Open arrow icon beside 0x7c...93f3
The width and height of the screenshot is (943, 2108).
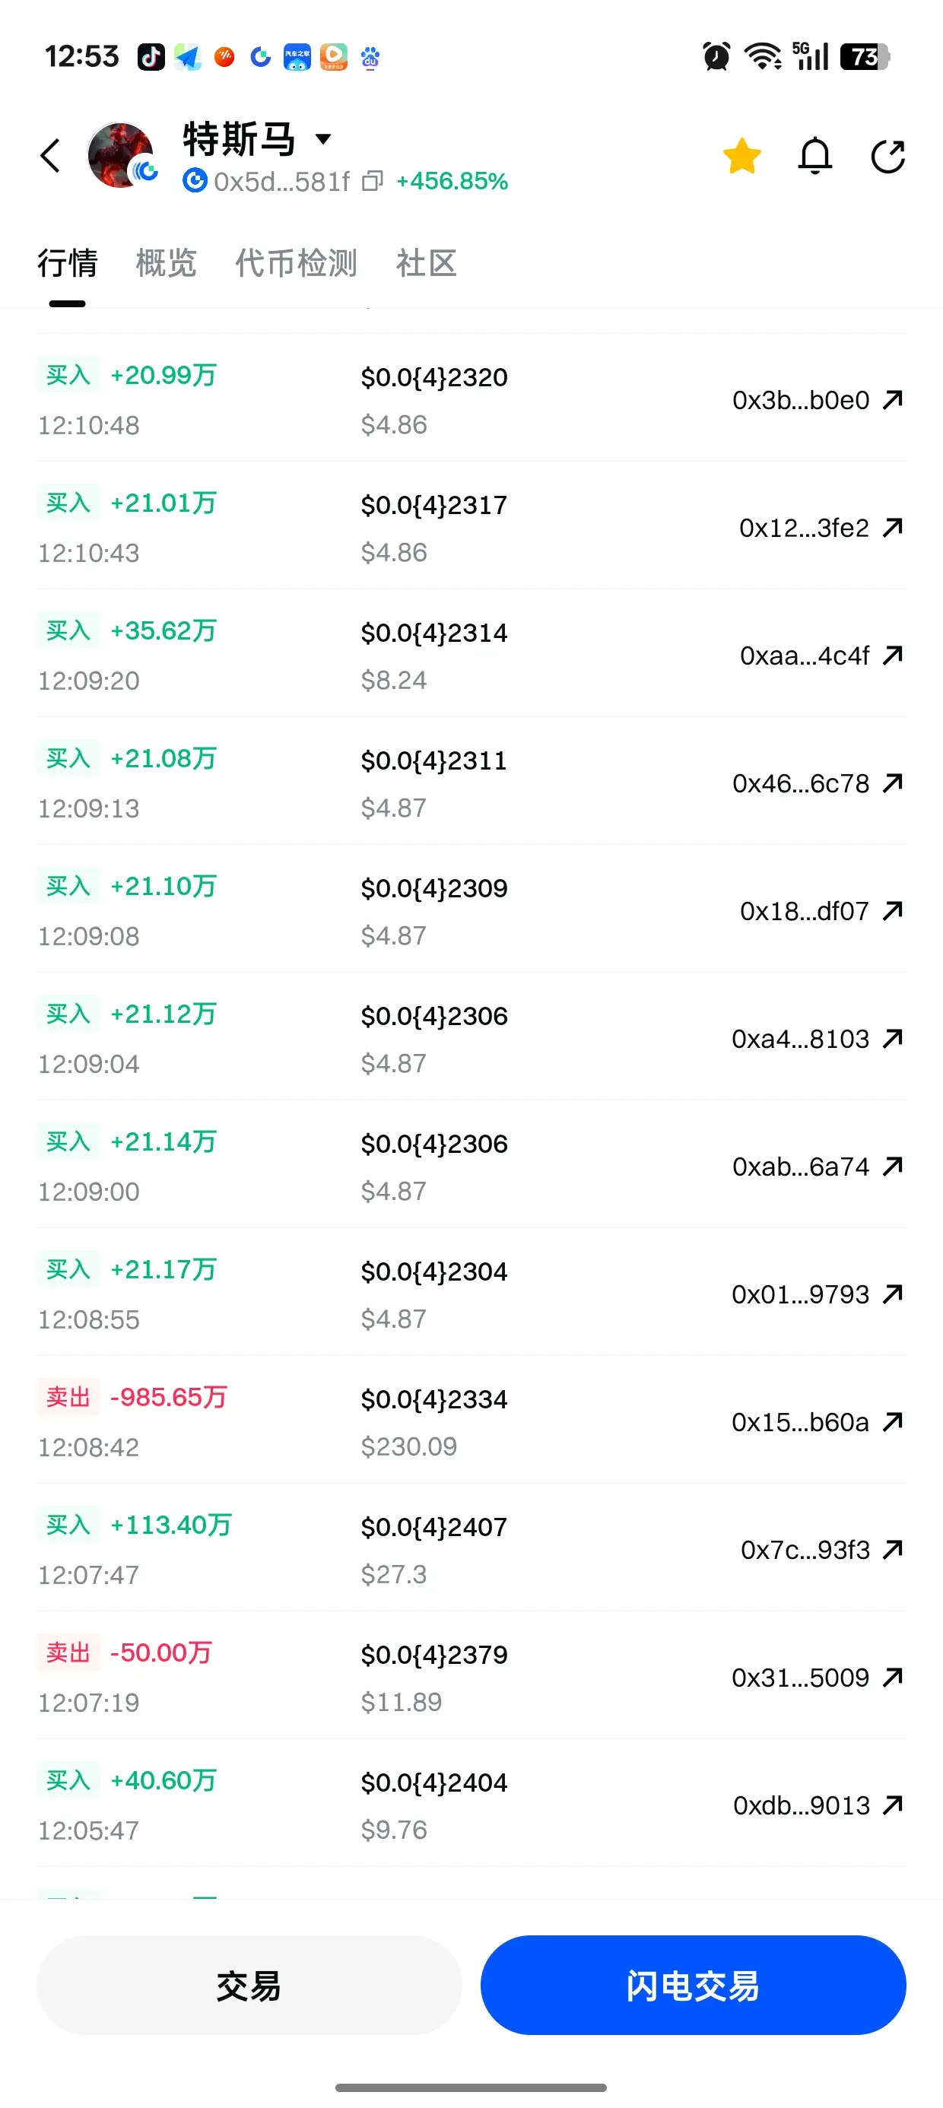[x=893, y=1549]
